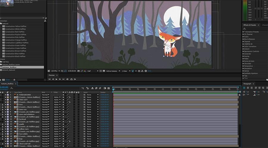Click the reset exposure icon in viewer

click(146, 71)
